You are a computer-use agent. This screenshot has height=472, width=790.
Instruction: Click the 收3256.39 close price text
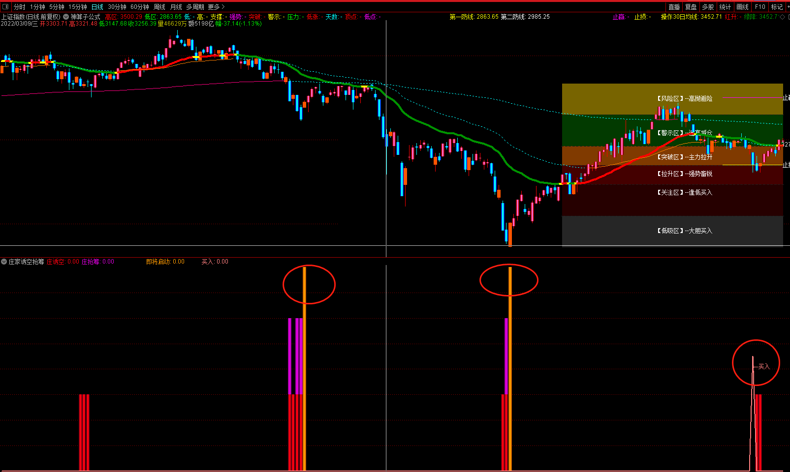[x=142, y=24]
